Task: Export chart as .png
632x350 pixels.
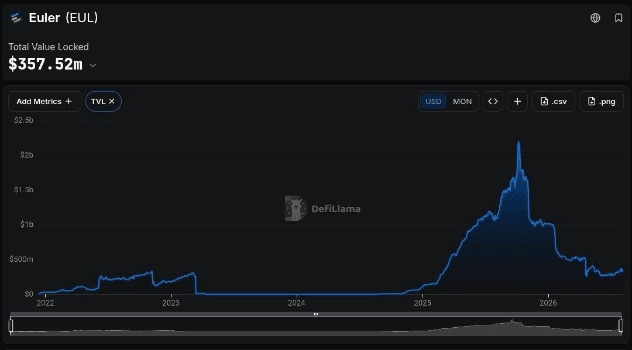Action: click(602, 102)
